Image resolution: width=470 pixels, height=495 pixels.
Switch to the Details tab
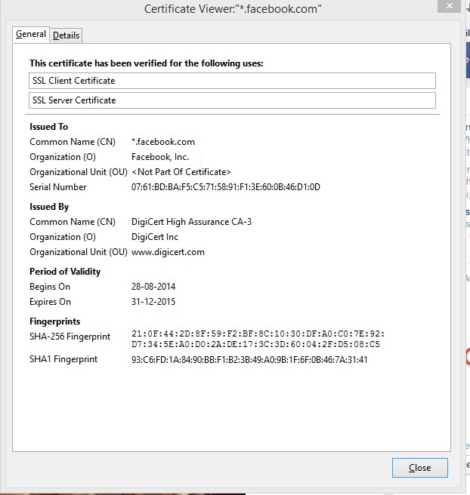pyautogui.click(x=66, y=35)
